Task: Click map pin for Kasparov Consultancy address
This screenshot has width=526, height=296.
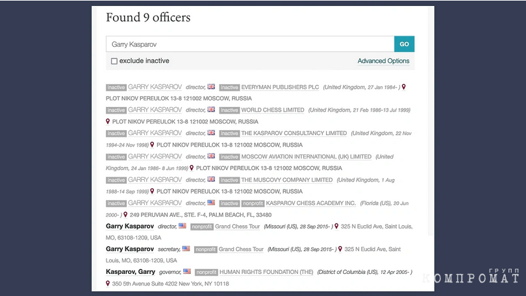Action: pyautogui.click(x=152, y=145)
